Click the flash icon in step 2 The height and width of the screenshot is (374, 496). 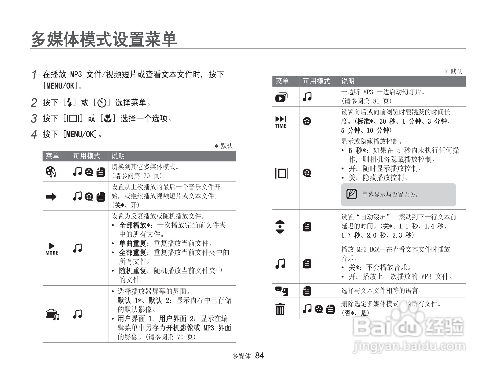(70, 103)
